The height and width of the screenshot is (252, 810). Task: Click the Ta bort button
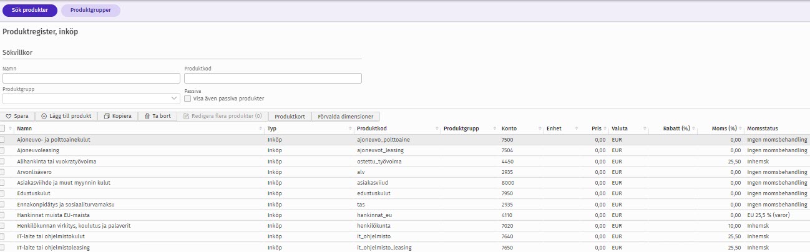(x=157, y=116)
